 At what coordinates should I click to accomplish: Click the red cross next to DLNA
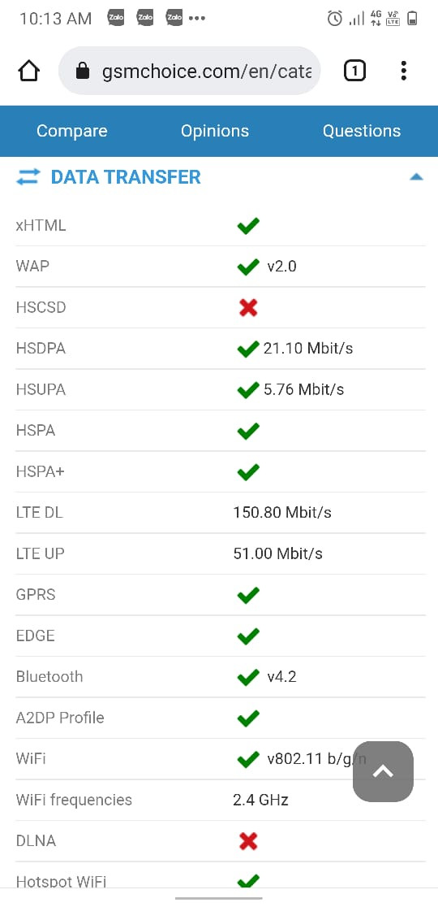tap(248, 841)
